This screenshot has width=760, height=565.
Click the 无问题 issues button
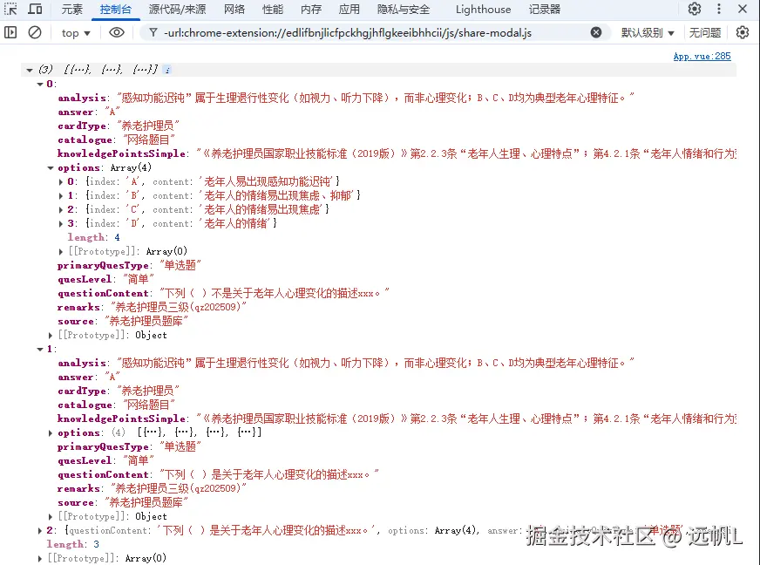point(705,33)
